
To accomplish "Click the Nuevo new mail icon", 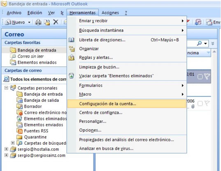I will coord(8,22).
